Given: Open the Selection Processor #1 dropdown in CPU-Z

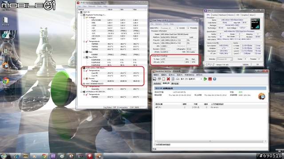Looking at the screenshot, I should coord(225,59).
